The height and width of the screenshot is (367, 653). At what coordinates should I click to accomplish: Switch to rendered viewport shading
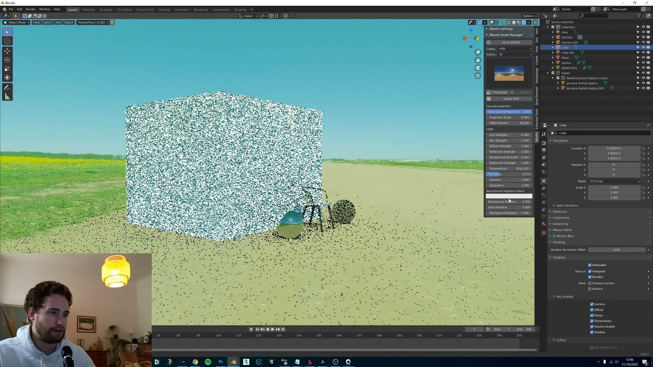pos(524,22)
